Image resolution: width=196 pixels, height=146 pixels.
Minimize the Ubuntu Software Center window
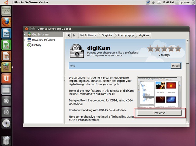point(30,29)
